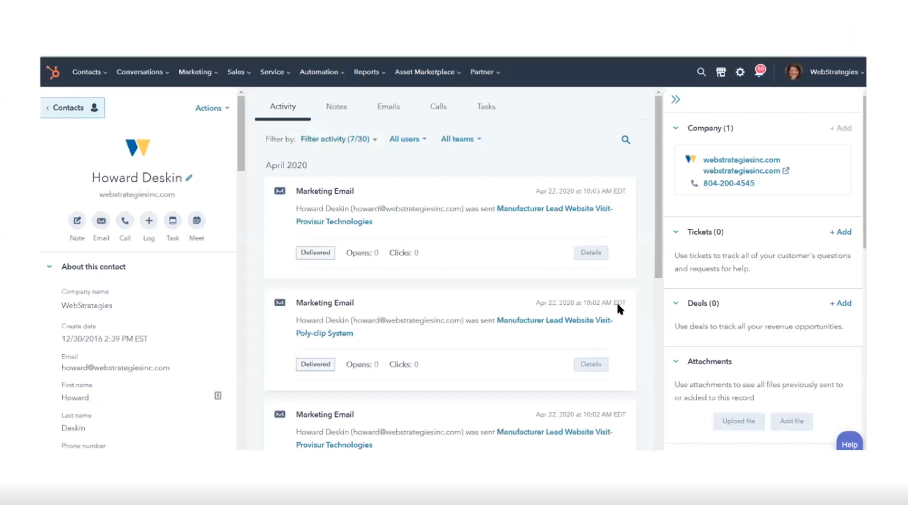Open the Service navigation menu

(275, 72)
